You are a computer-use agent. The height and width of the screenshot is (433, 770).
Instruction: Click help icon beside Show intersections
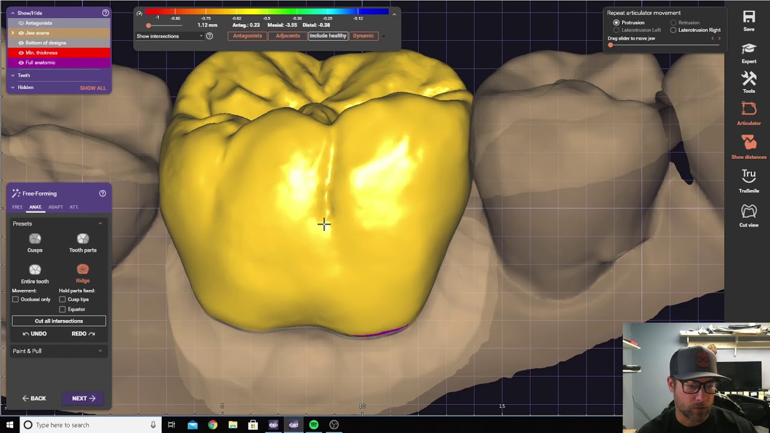(x=209, y=36)
